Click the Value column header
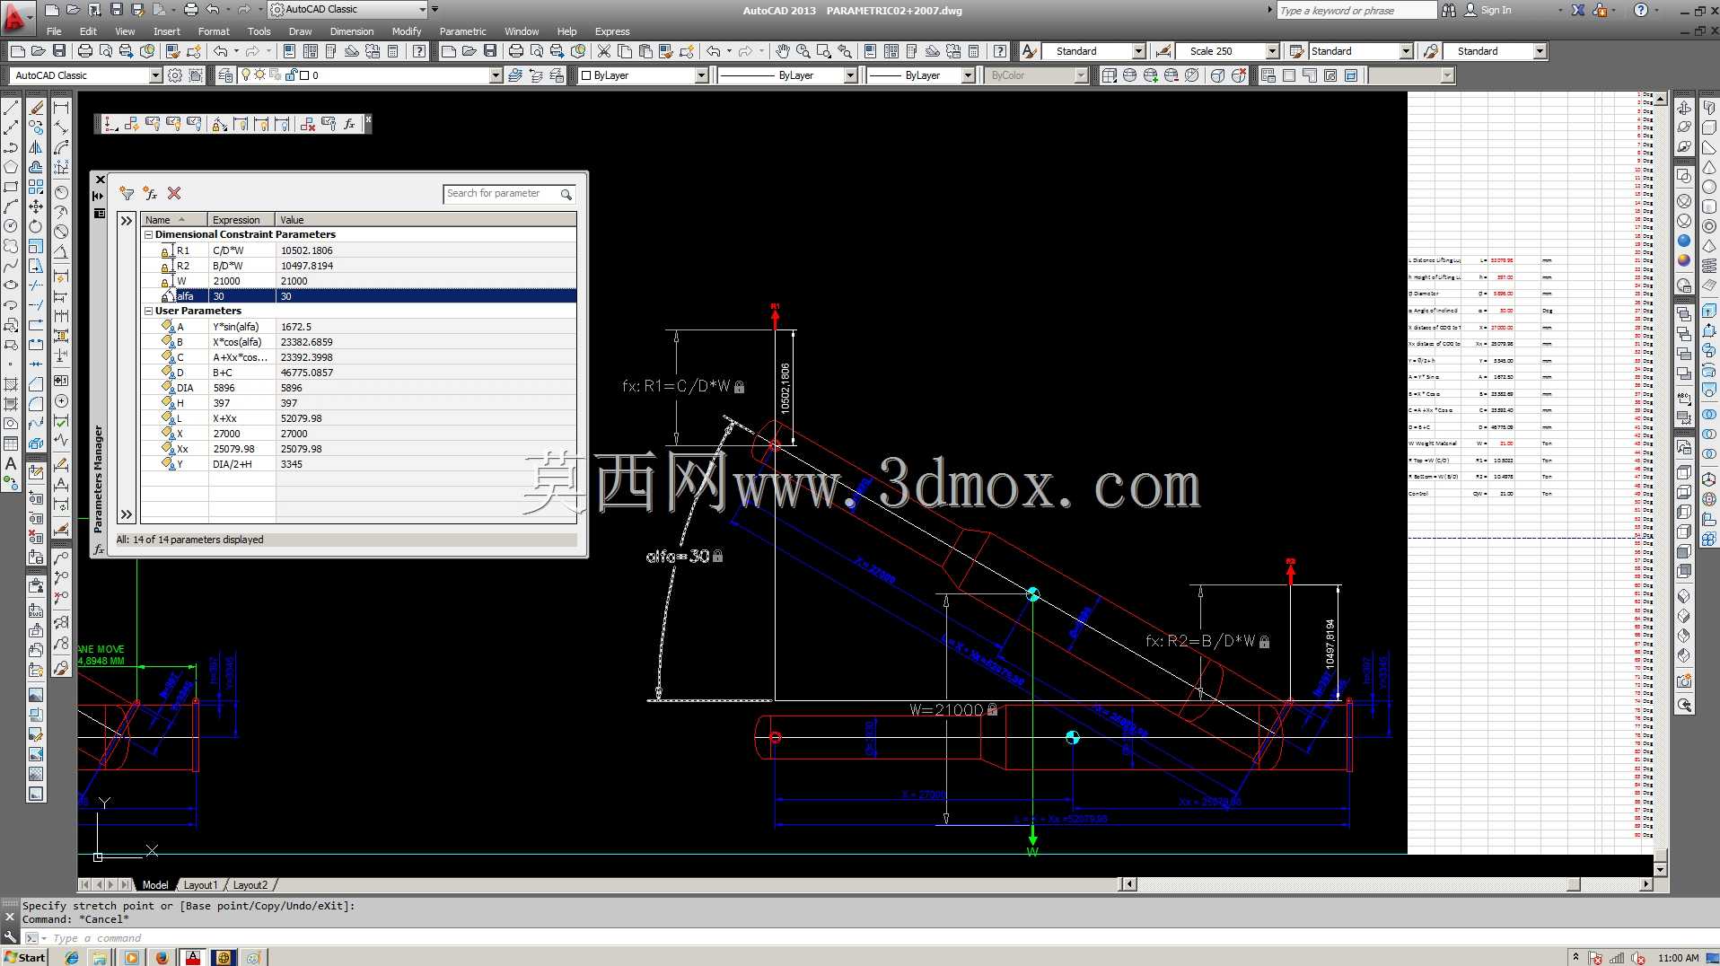 point(426,220)
